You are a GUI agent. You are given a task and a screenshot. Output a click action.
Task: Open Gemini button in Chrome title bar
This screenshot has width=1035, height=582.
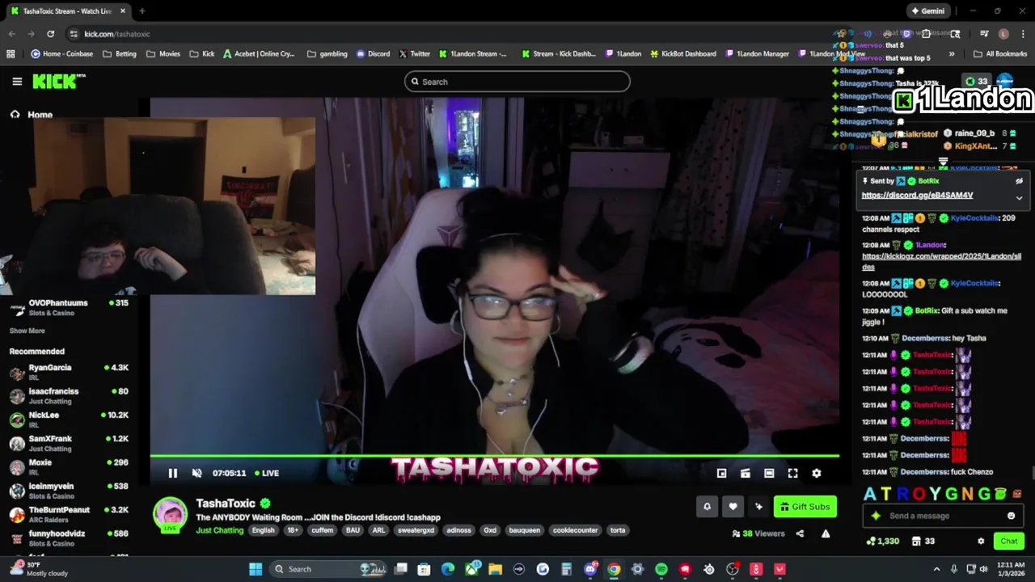(927, 11)
